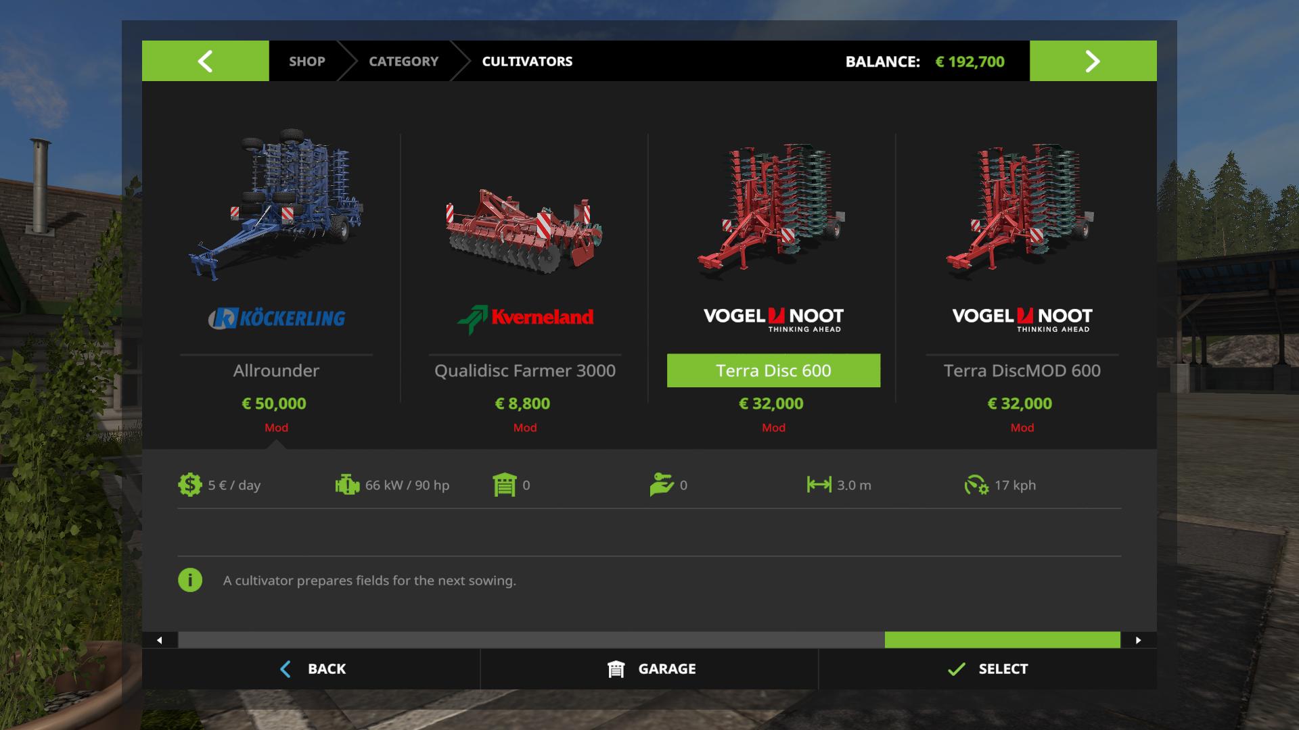1299x730 pixels.
Task: Go to previous page with left arrow
Action: point(205,61)
